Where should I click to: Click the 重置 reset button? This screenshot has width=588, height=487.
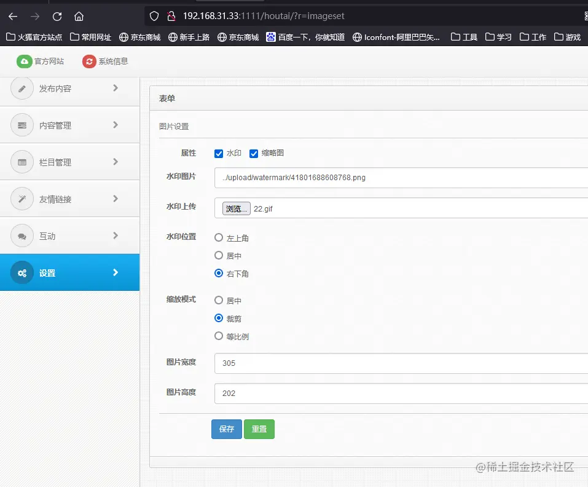(x=259, y=429)
